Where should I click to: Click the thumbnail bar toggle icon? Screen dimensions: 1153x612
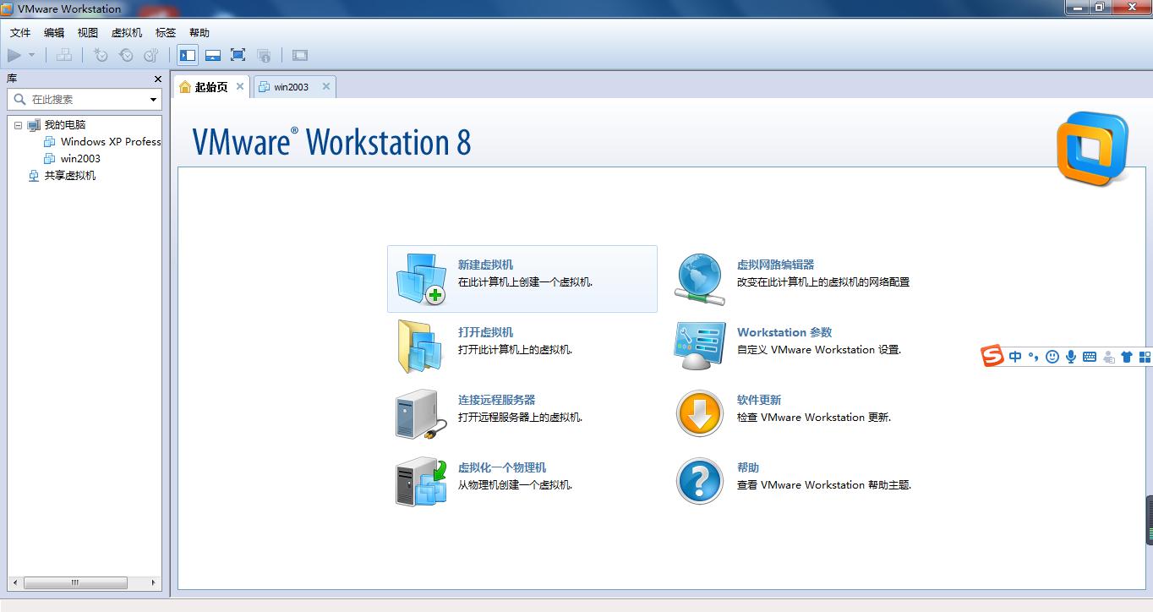point(212,55)
